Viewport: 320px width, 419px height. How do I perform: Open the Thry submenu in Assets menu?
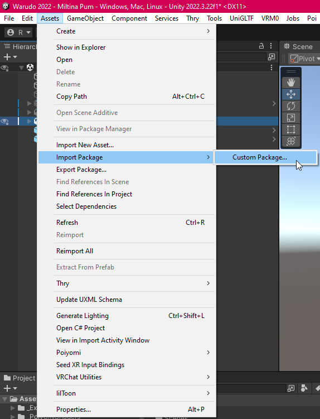tap(127, 283)
